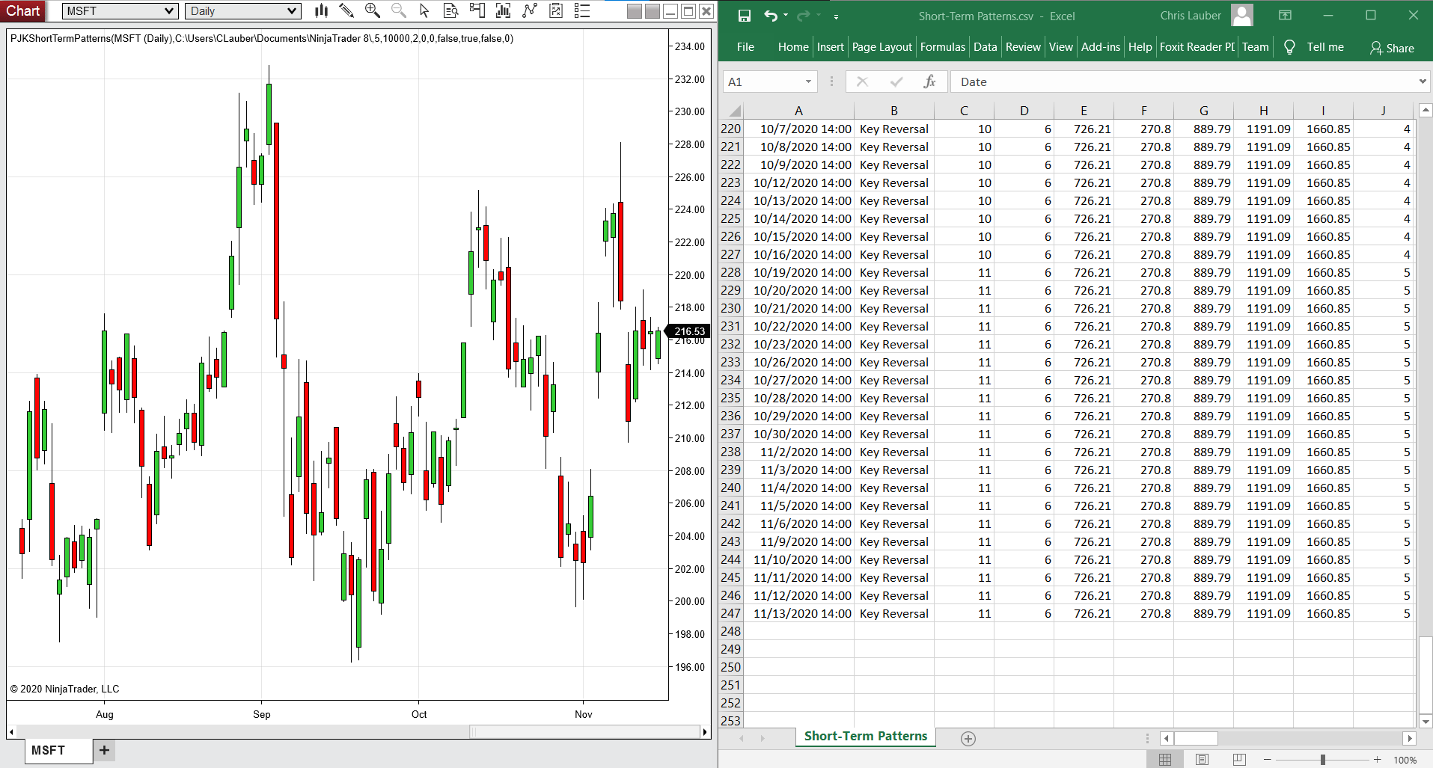Open the Daily interval dropdown
Image resolution: width=1433 pixels, height=768 pixels.
(x=292, y=11)
